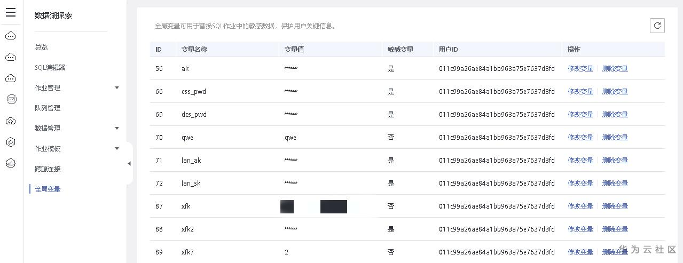Viewport: 683px width, 263px height.
Task: Click the topmost cloud icon under the hamburger
Action: pos(11,36)
